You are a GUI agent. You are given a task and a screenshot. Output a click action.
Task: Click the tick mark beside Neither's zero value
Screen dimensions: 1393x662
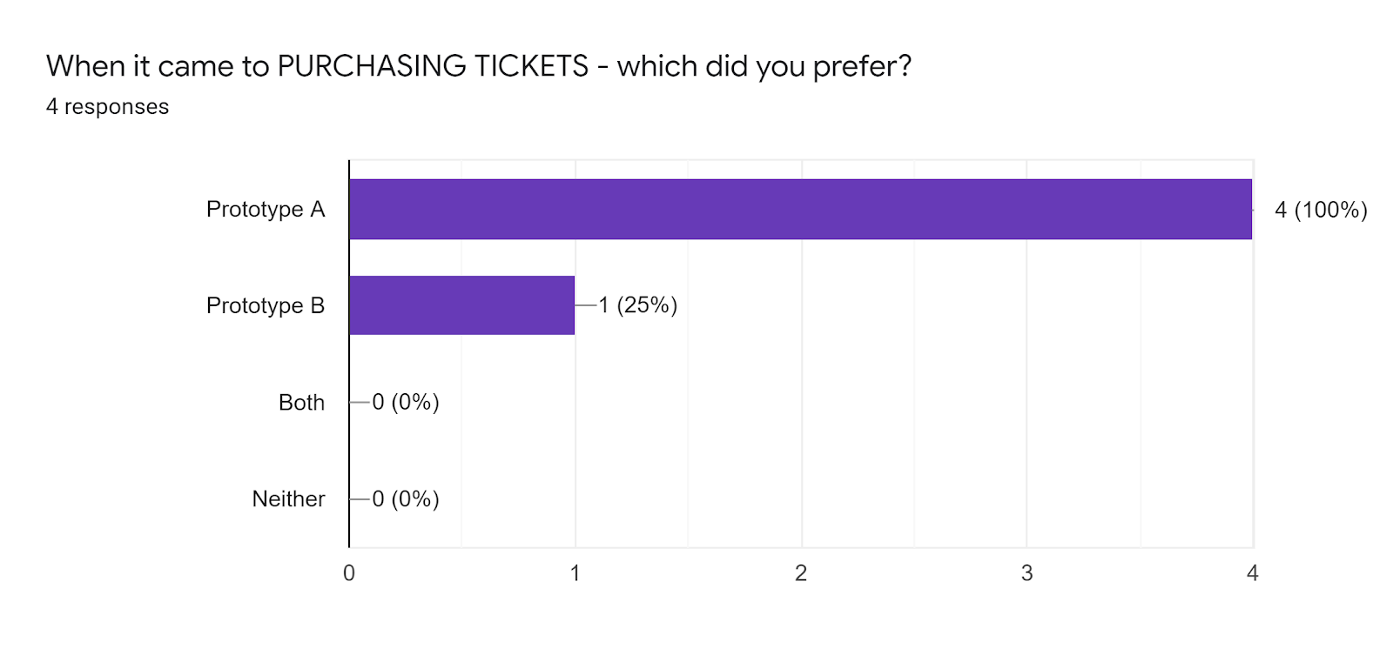(360, 498)
